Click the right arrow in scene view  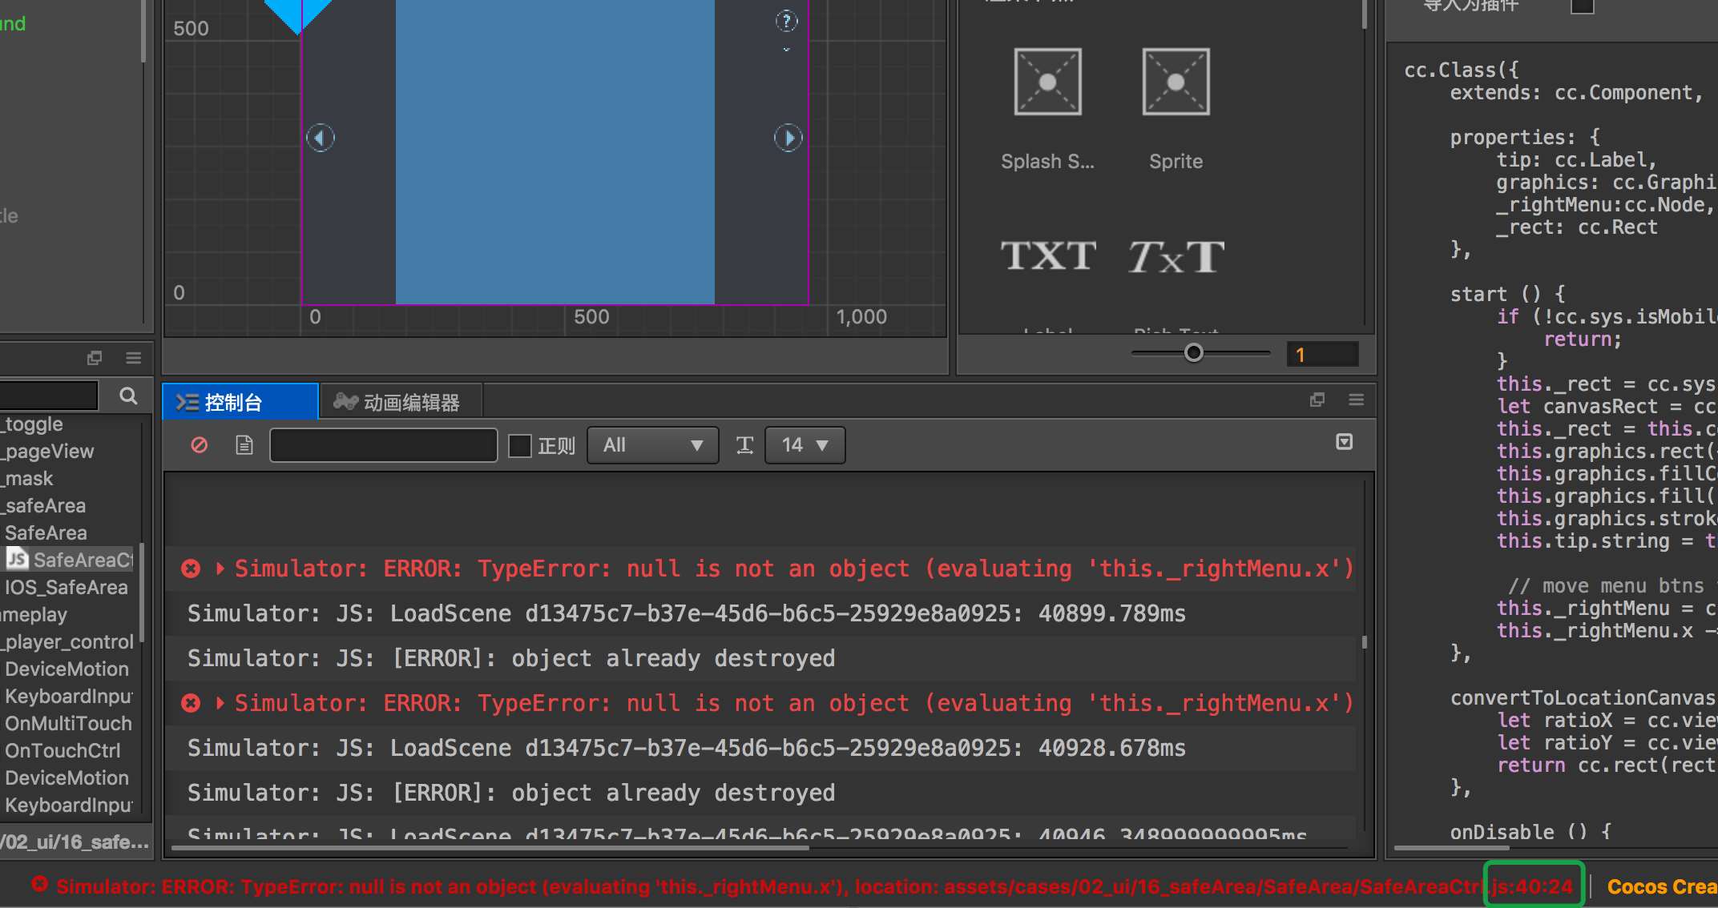pyautogui.click(x=788, y=138)
